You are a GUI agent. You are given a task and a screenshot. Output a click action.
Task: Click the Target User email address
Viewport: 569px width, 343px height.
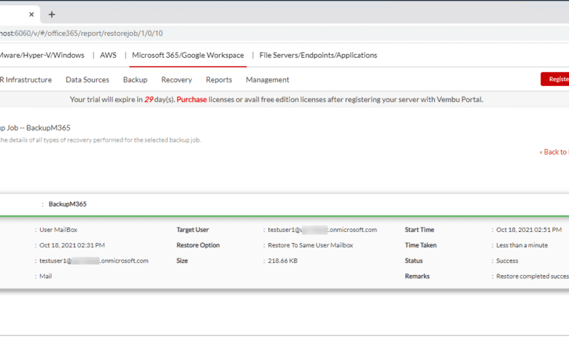pyautogui.click(x=322, y=230)
